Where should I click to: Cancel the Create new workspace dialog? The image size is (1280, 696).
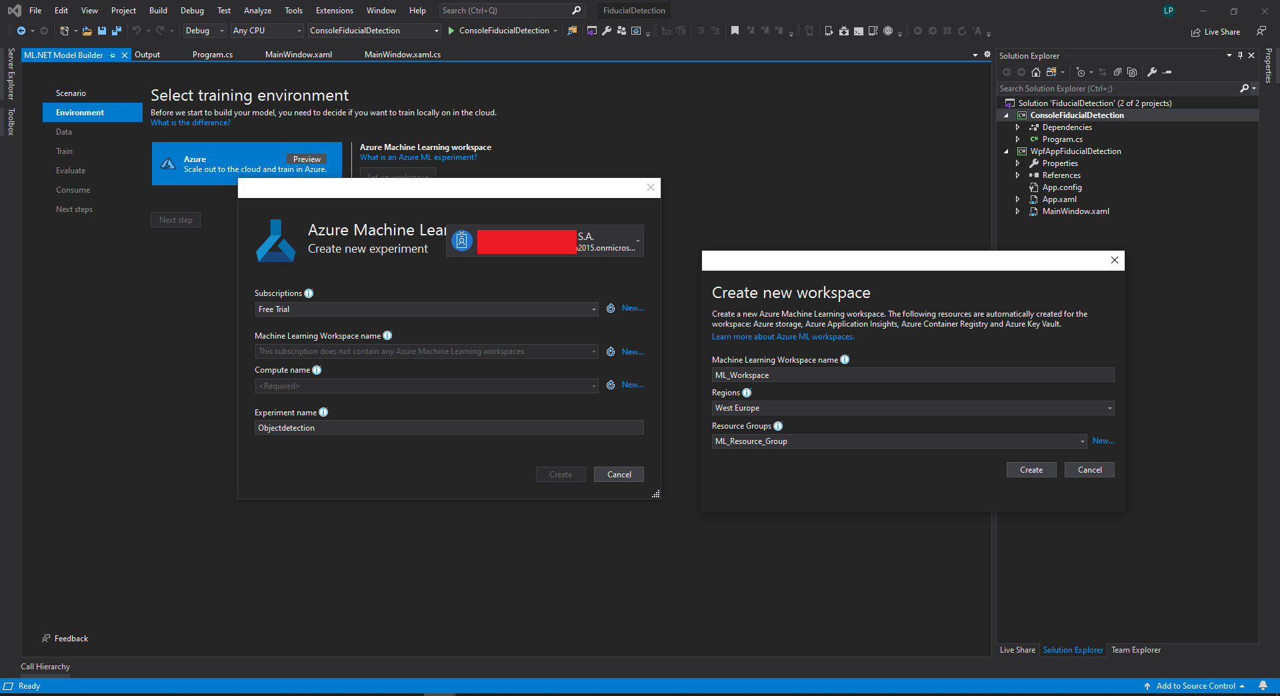tap(1089, 470)
